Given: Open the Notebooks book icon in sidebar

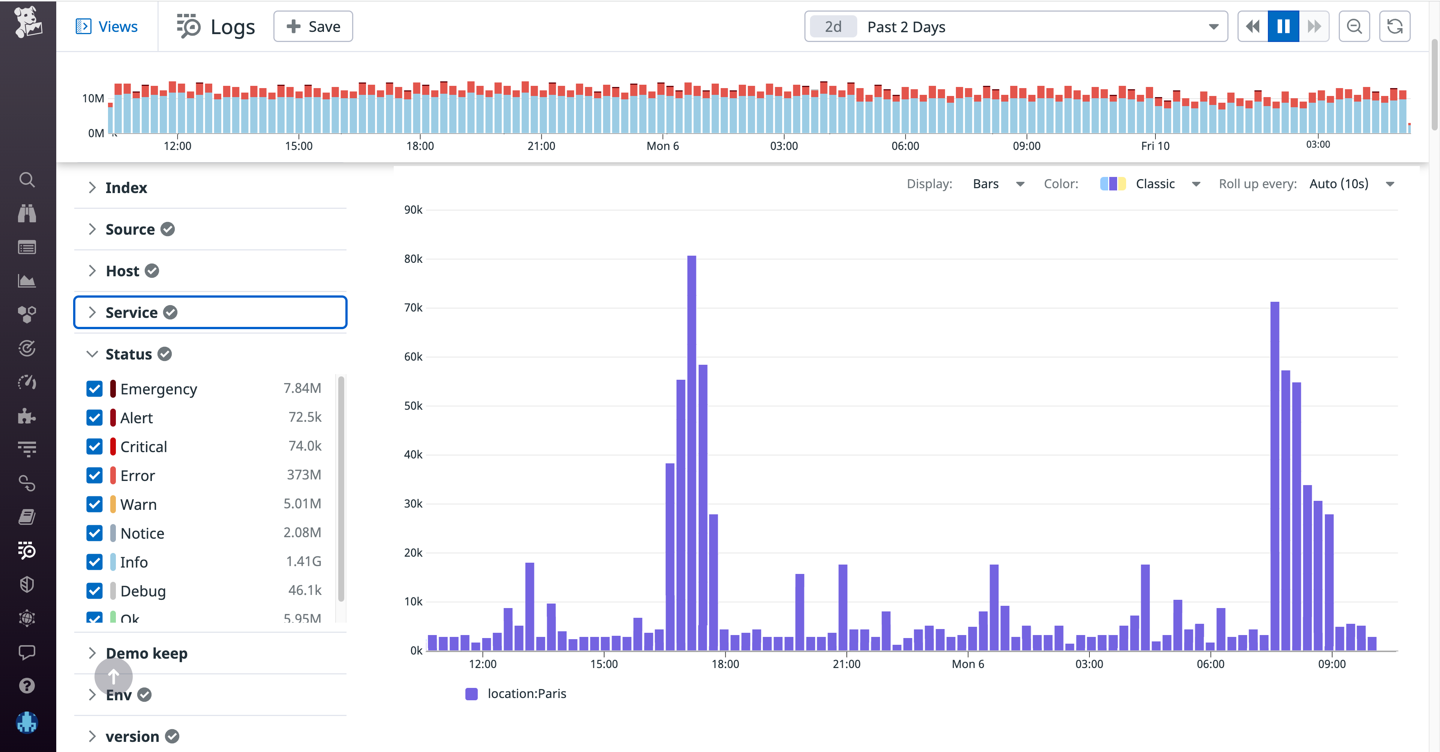Looking at the screenshot, I should [x=27, y=517].
